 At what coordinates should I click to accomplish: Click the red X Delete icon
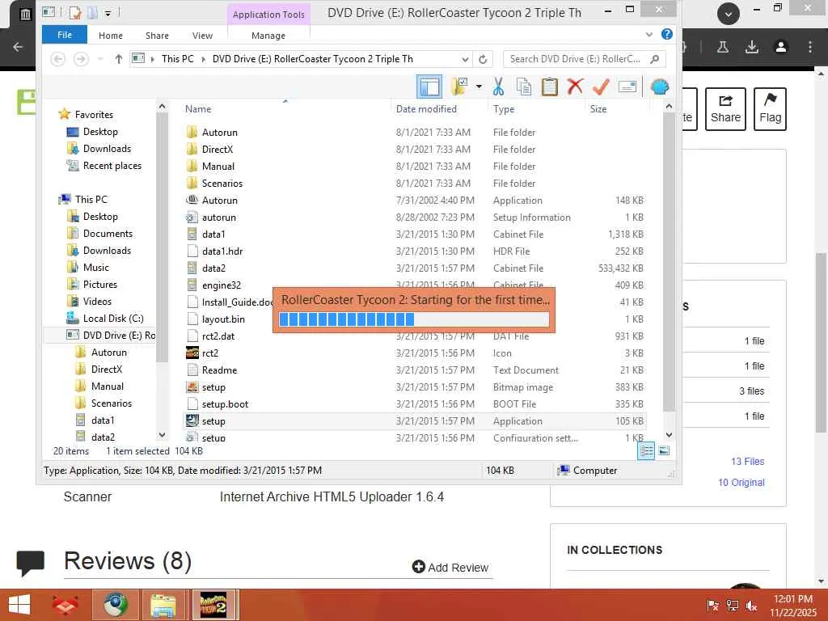(x=575, y=87)
